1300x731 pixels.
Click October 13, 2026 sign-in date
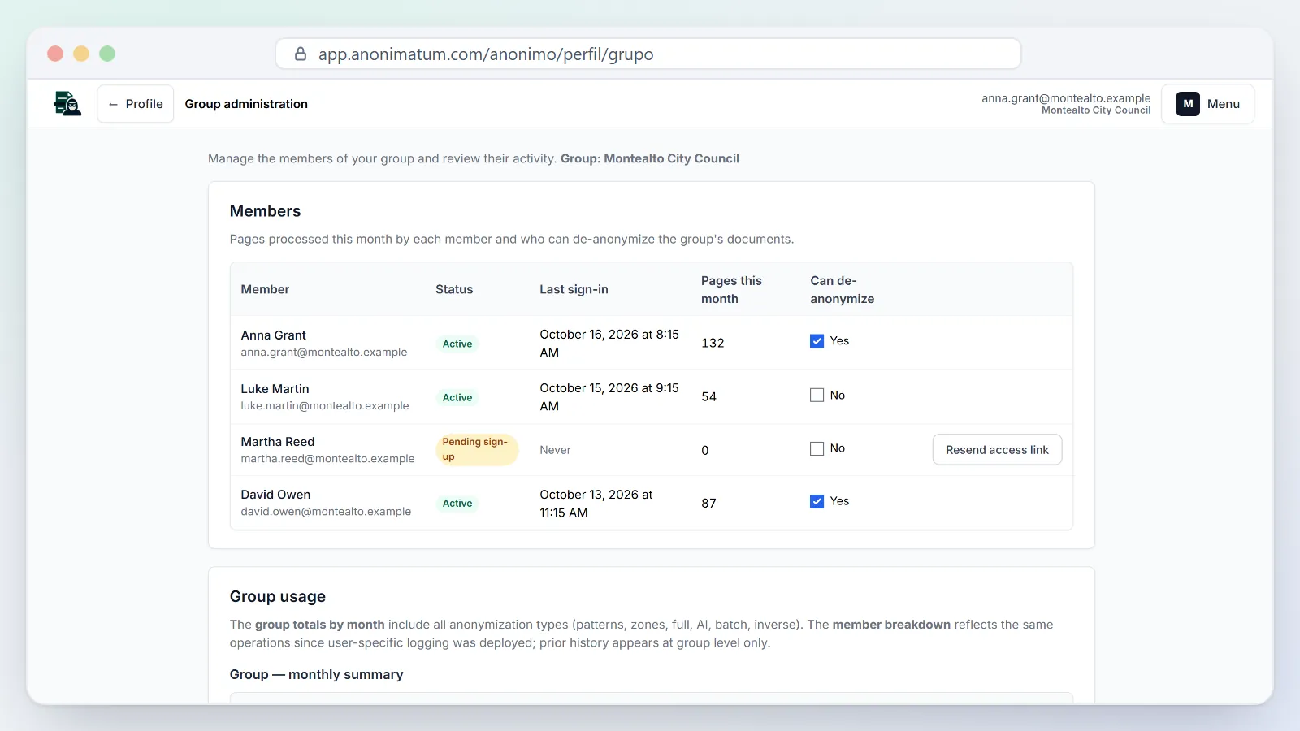pyautogui.click(x=596, y=504)
